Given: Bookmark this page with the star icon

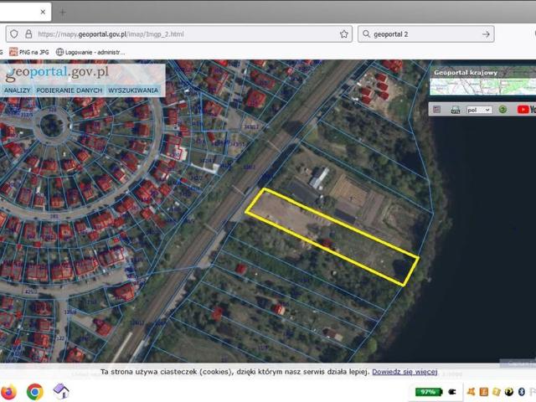Looking at the screenshot, I should (x=344, y=34).
